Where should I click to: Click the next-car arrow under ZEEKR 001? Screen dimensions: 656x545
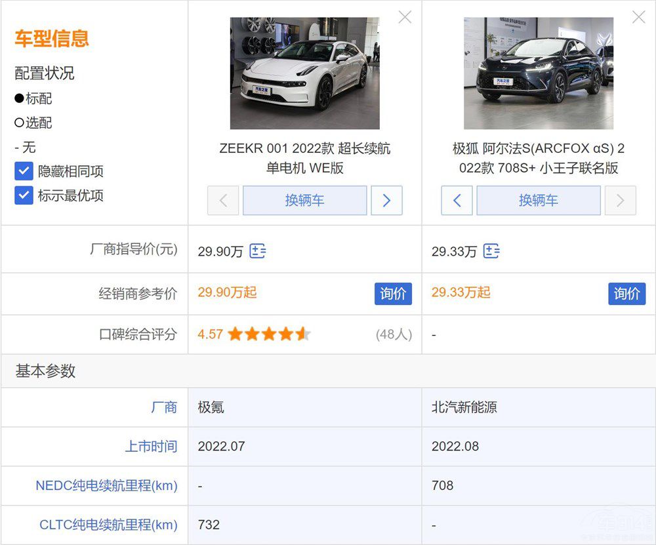click(386, 201)
